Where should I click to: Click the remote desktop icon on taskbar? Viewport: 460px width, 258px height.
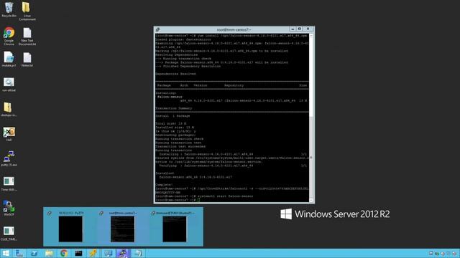109,253
